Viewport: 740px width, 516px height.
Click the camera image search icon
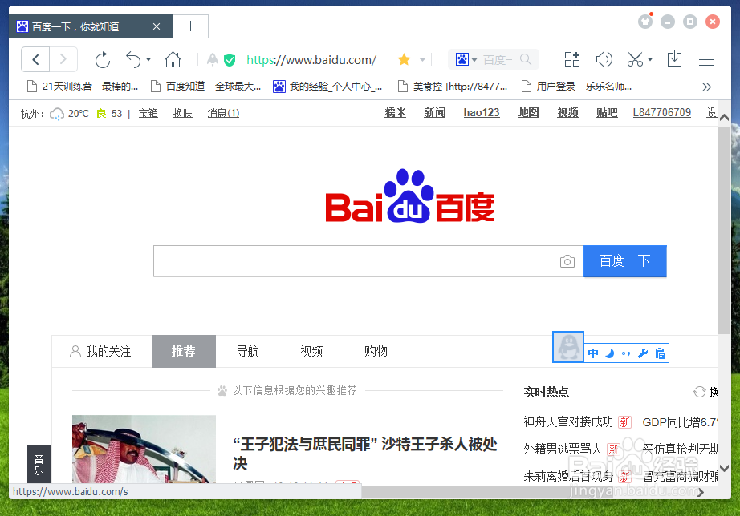(x=567, y=261)
